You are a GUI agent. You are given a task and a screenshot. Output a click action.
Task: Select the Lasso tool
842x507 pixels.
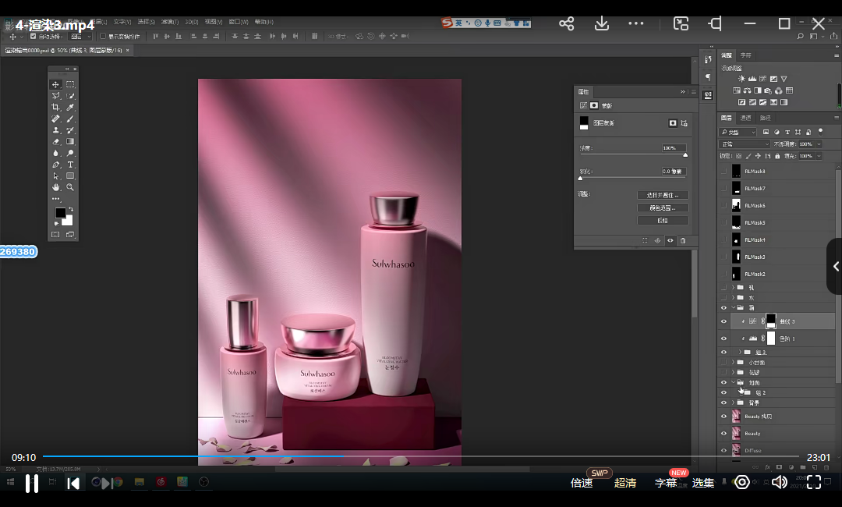55,96
